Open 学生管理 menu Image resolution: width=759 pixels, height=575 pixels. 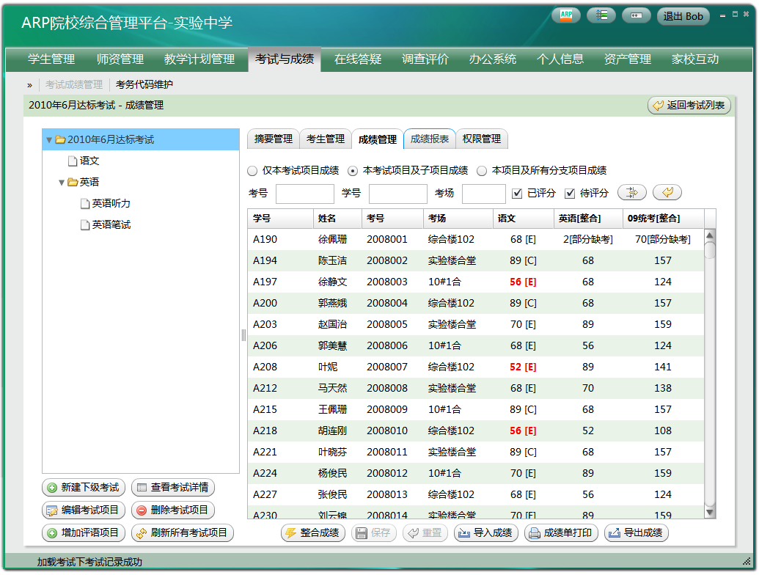coord(51,59)
